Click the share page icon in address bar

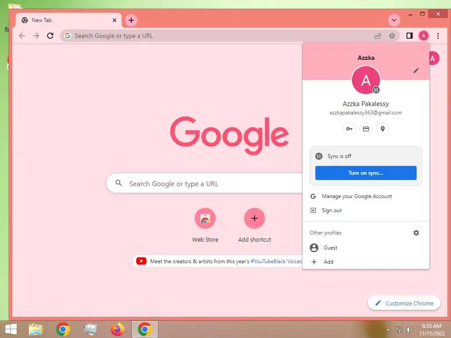[377, 36]
